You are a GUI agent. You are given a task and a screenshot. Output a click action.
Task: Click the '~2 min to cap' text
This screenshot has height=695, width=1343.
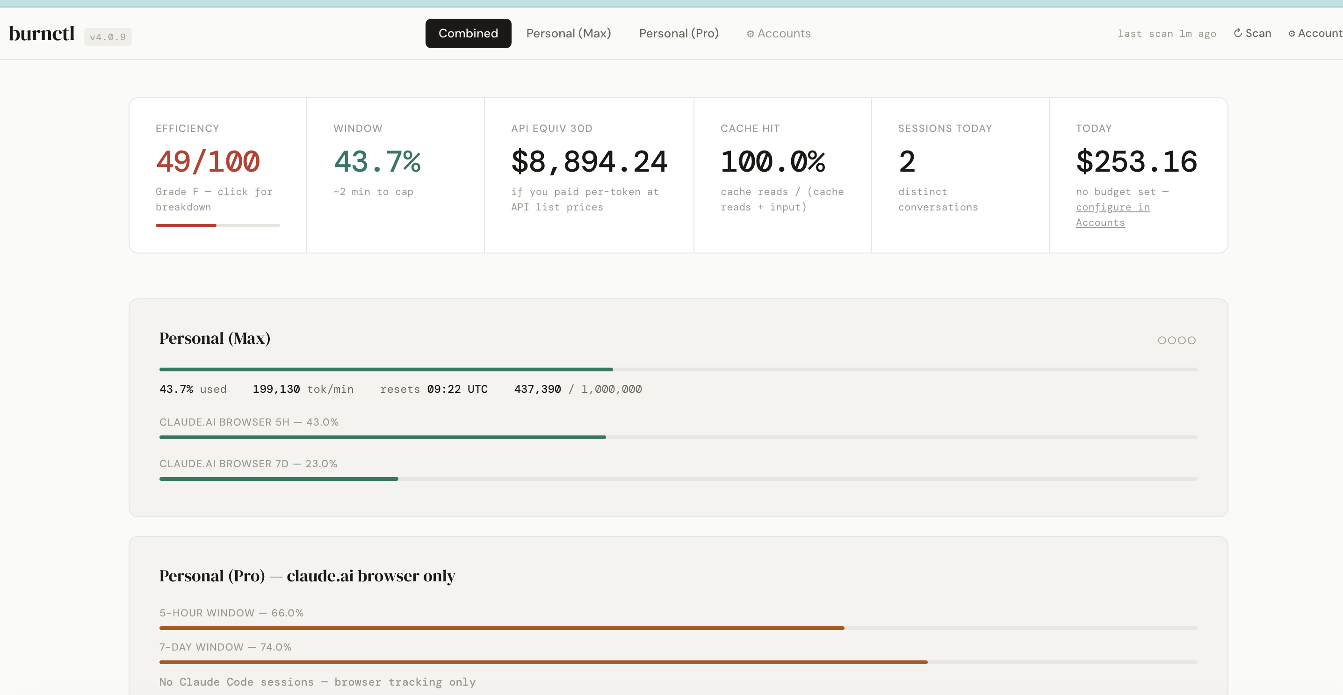[373, 192]
